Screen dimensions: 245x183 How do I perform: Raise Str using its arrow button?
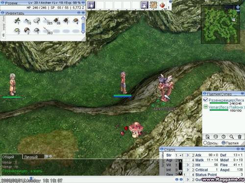[188, 155]
